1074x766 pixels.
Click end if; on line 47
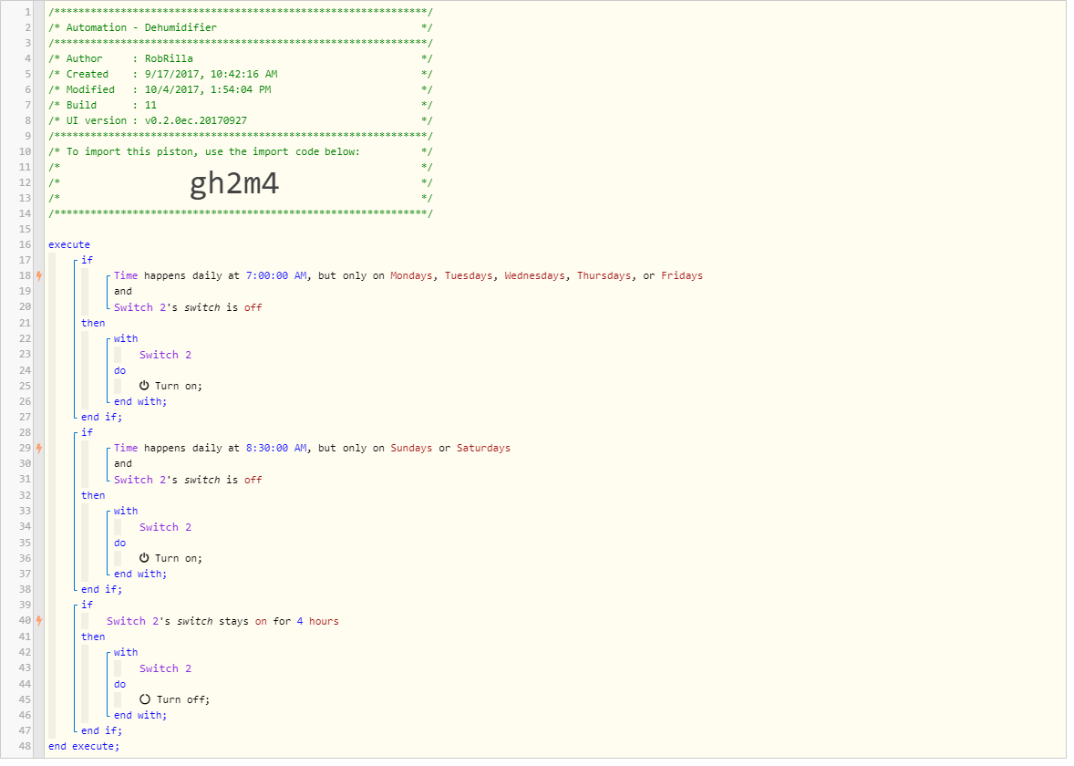pyautogui.click(x=101, y=731)
